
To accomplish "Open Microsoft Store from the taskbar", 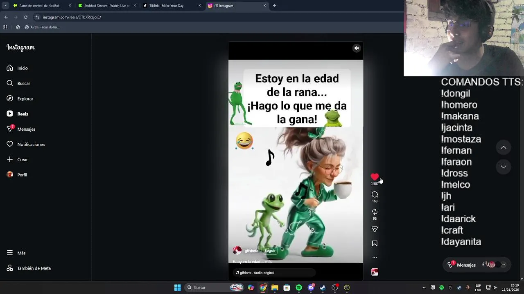I will click(x=287, y=287).
